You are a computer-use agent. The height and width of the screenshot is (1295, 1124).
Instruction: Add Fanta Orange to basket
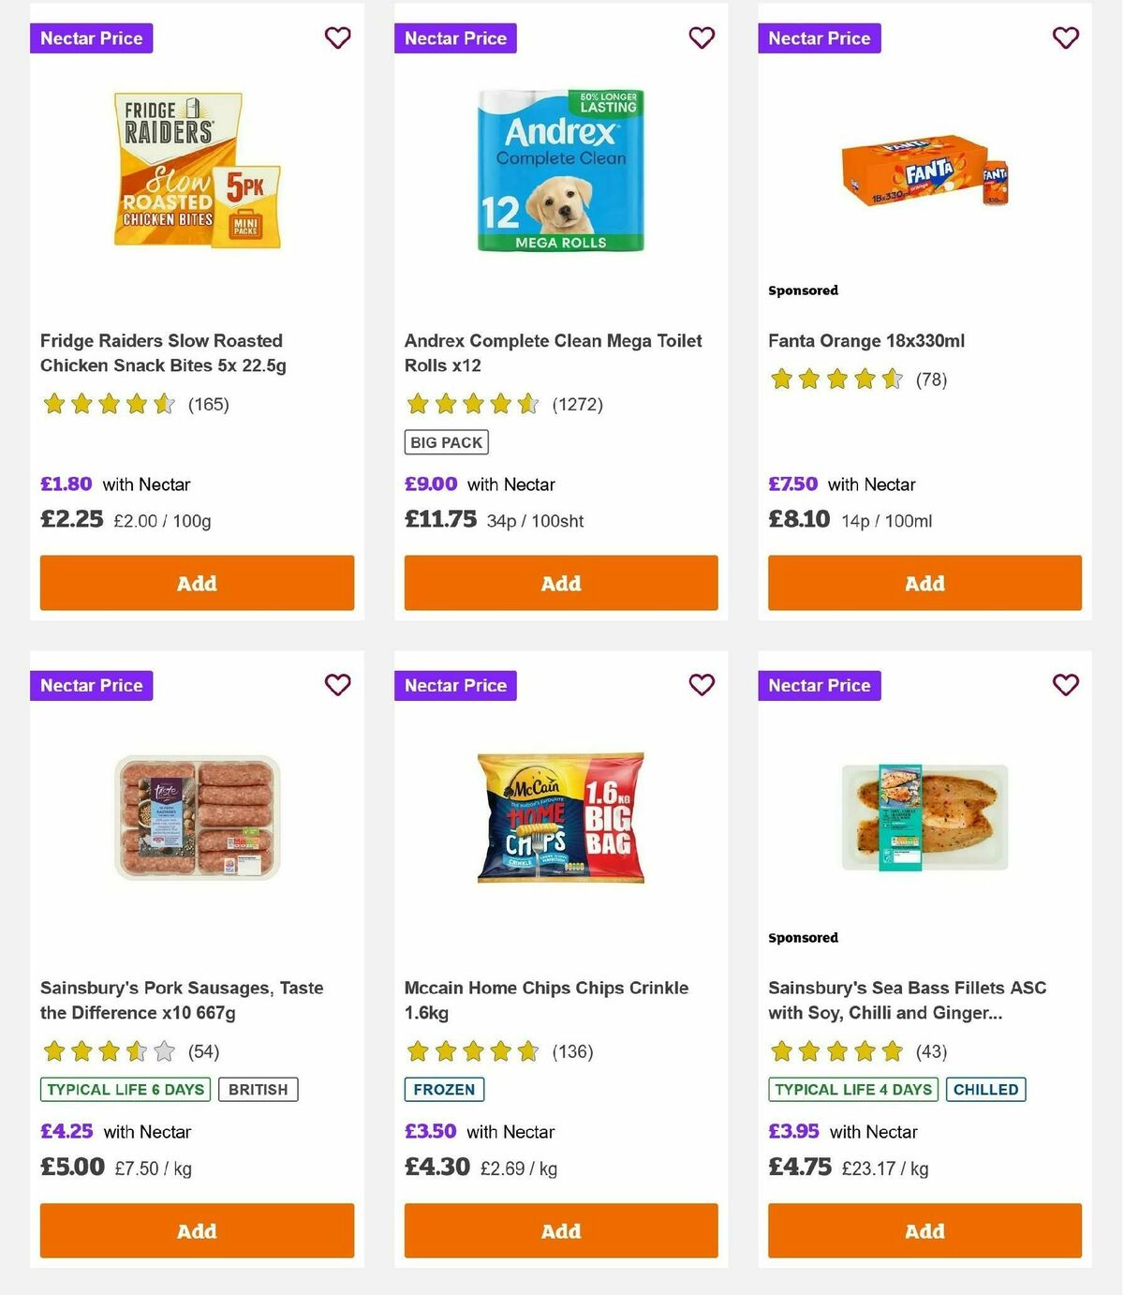point(924,583)
